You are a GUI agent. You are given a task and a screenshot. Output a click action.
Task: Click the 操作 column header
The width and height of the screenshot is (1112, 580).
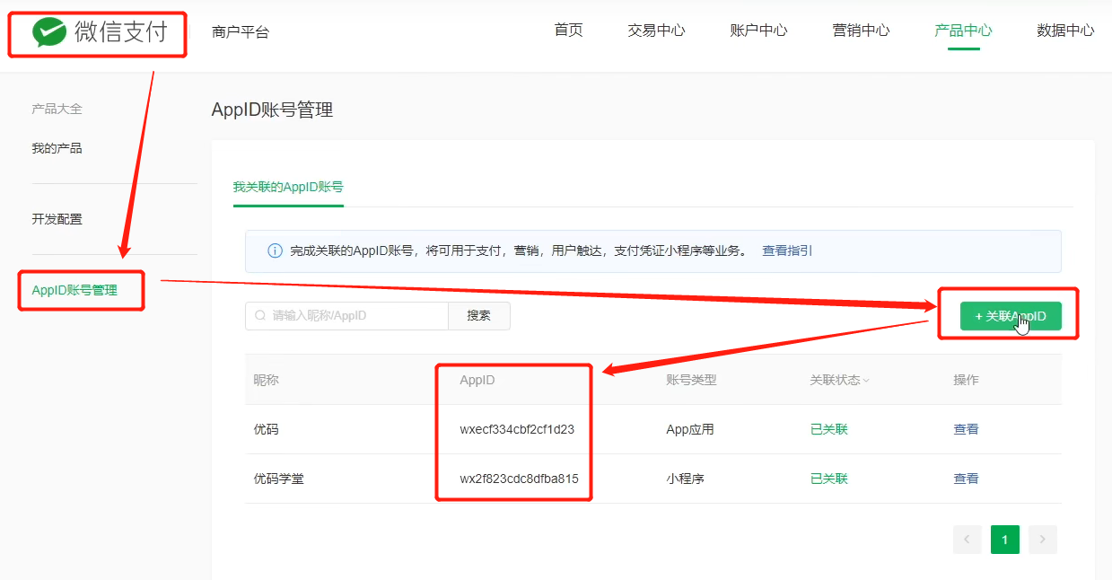[966, 380]
